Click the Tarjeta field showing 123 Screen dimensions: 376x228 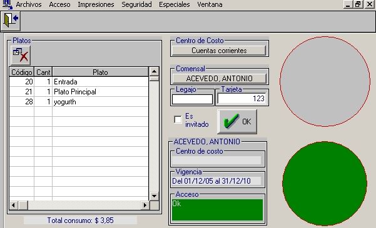(241, 99)
